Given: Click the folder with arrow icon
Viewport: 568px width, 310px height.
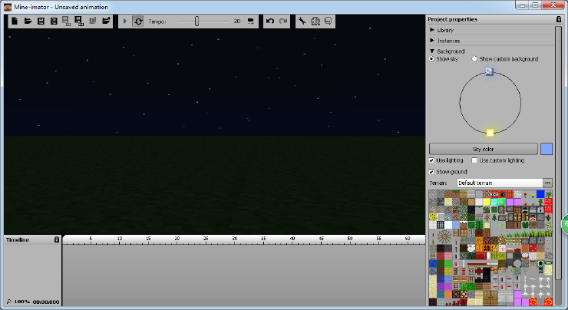Looking at the screenshot, I should [x=106, y=21].
